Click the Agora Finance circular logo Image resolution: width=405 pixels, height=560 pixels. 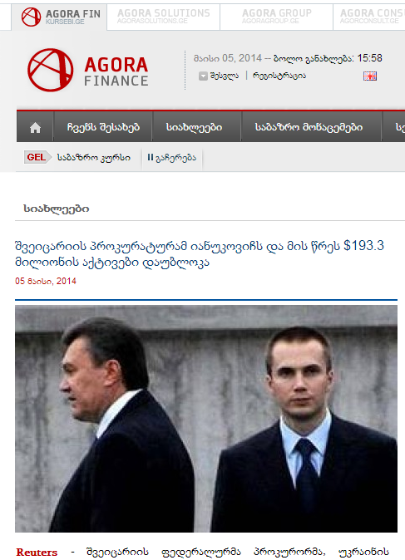pos(50,70)
